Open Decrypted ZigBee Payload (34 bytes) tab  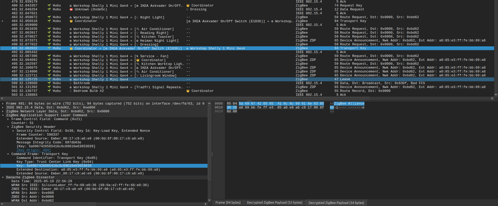point(336,203)
